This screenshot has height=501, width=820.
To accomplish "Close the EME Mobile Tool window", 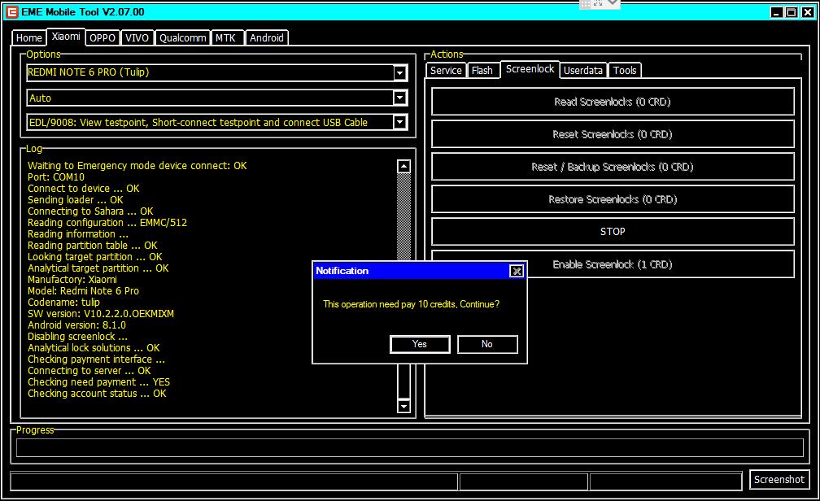I will [808, 12].
